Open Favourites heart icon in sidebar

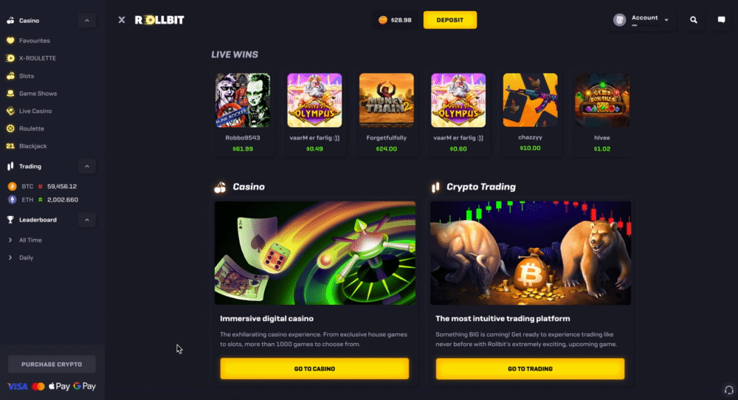click(x=10, y=41)
